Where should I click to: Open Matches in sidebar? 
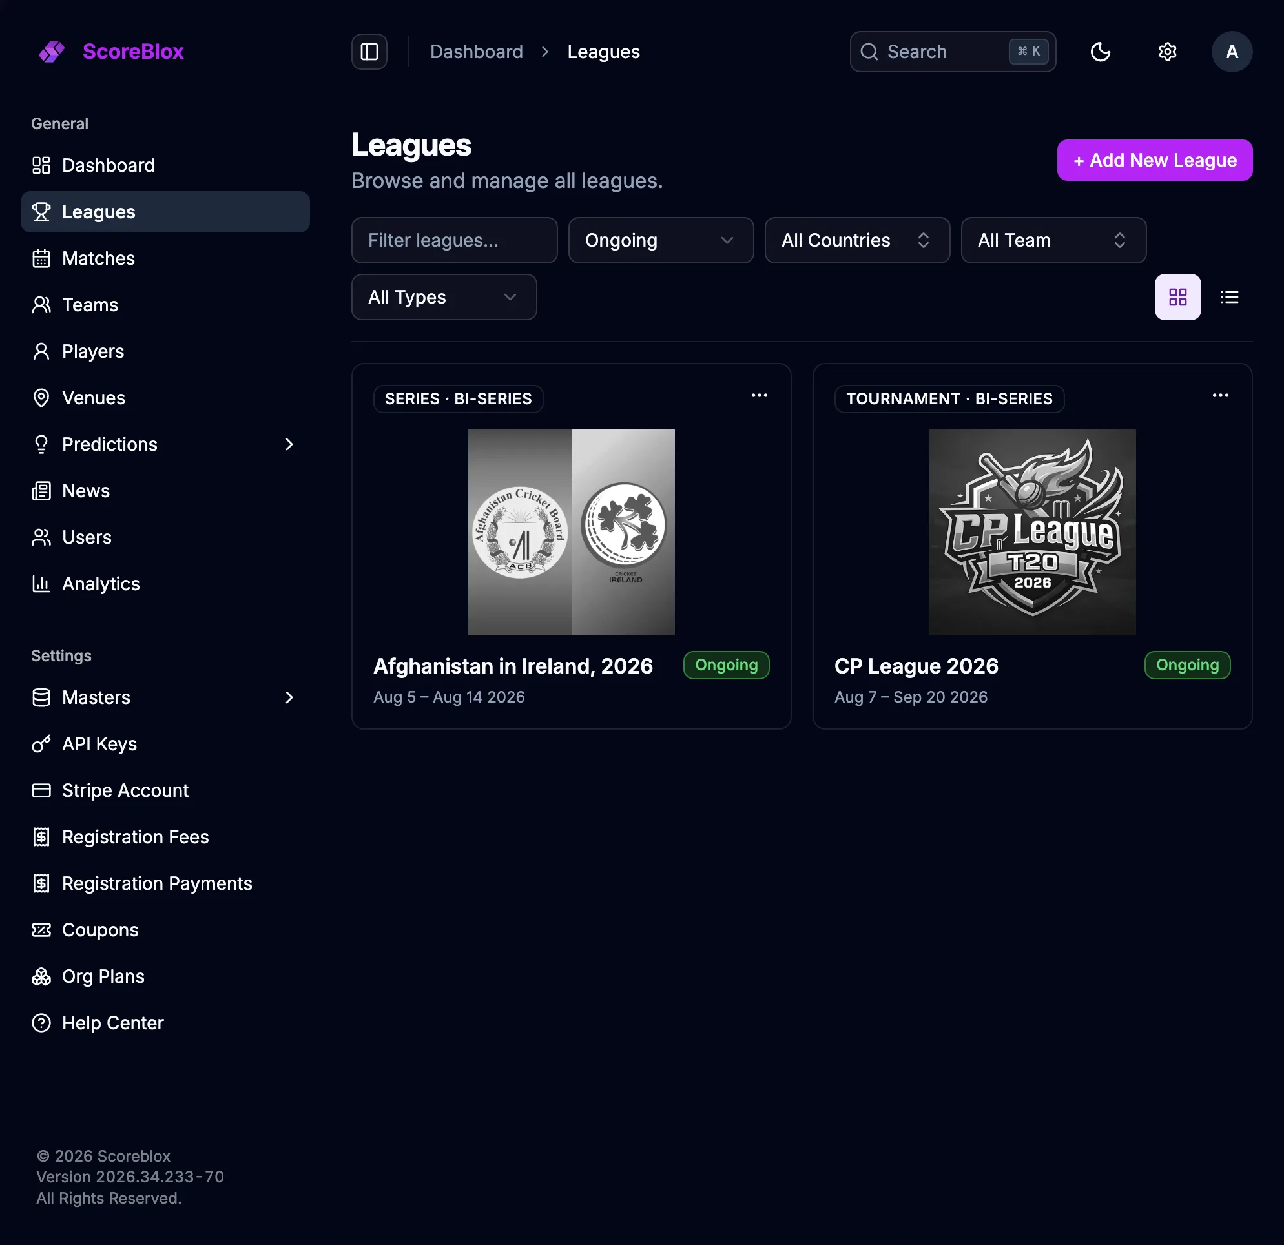(165, 258)
